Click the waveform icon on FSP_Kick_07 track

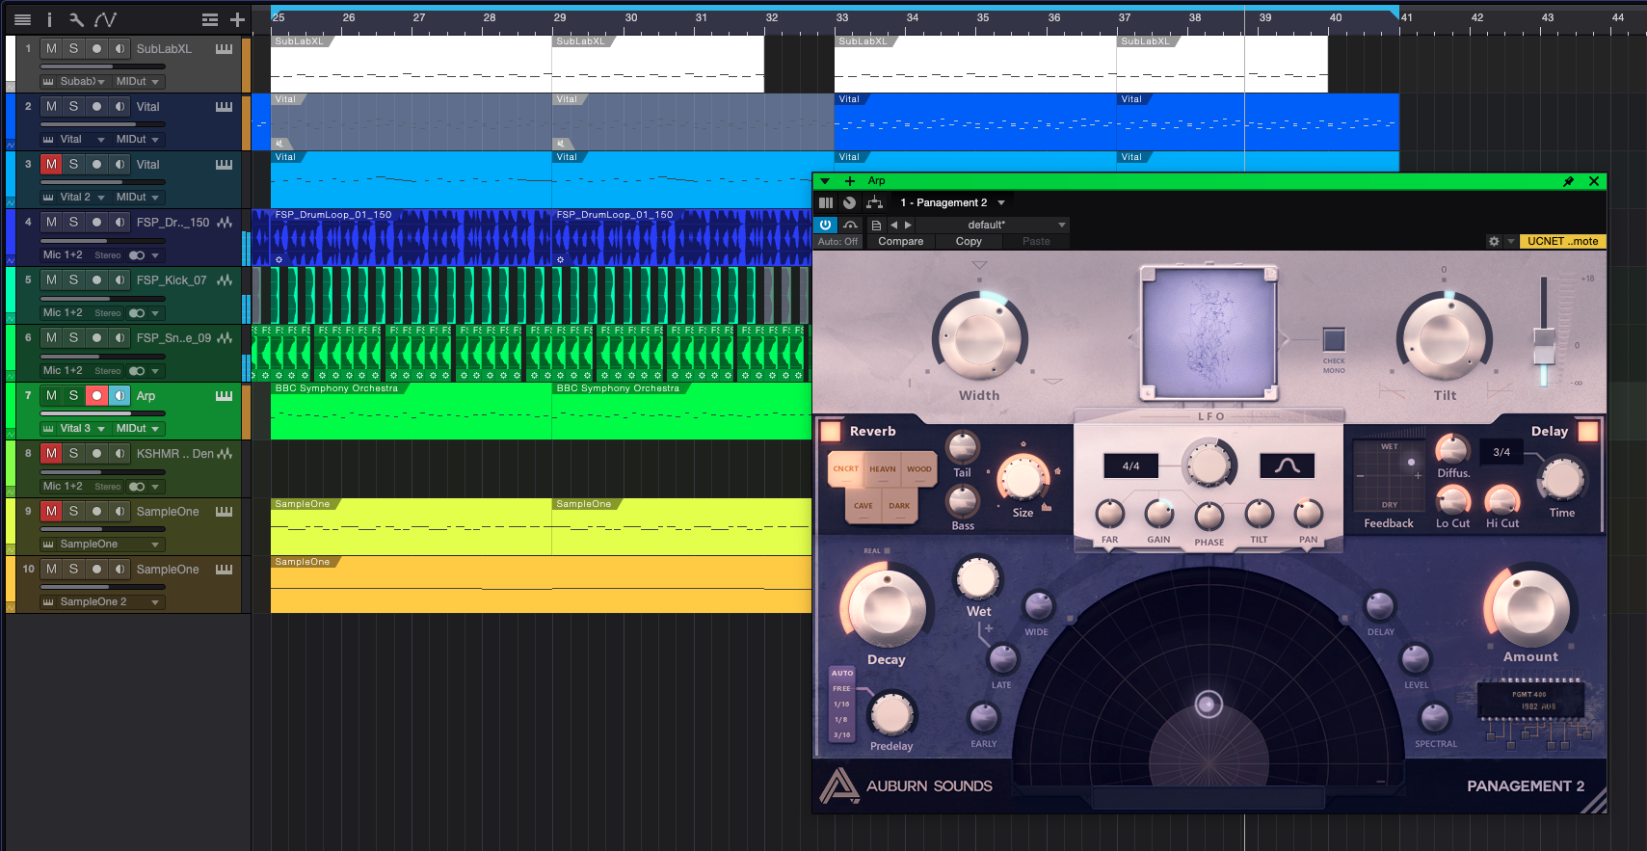pyautogui.click(x=225, y=280)
